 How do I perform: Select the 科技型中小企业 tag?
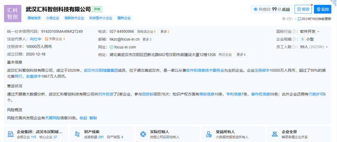101,18
